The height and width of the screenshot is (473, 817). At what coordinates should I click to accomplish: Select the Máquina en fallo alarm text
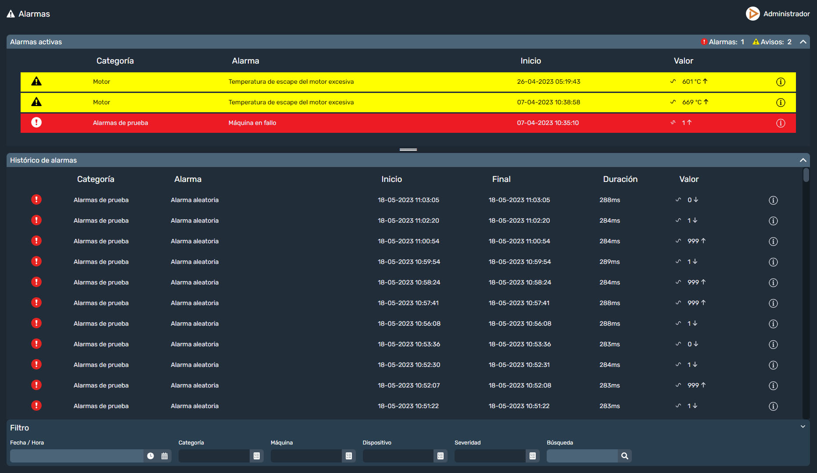pyautogui.click(x=252, y=123)
